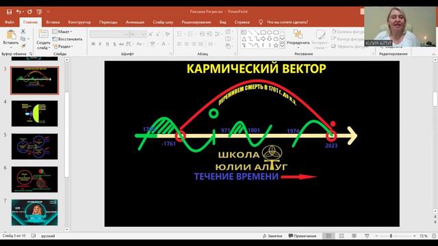The image size is (438, 246).
Task: Click the Восстановить reset button
Action: pyautogui.click(x=67, y=39)
